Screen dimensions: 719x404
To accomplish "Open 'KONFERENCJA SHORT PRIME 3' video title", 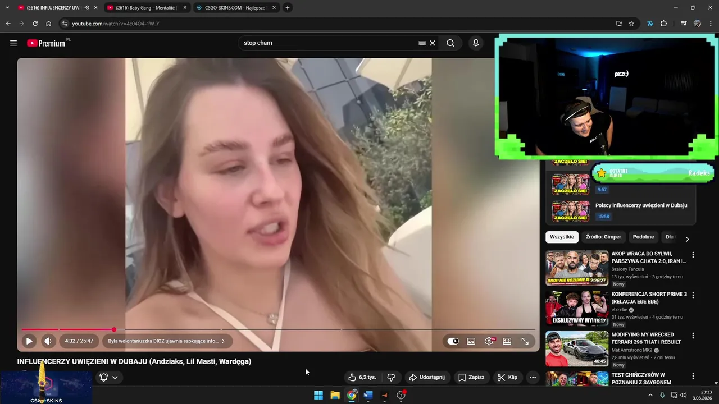I will click(x=649, y=298).
